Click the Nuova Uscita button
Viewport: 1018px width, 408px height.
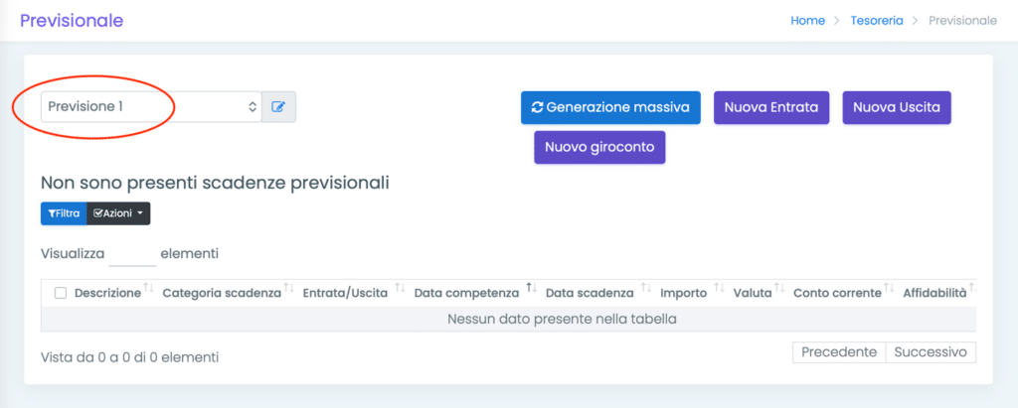pos(896,107)
